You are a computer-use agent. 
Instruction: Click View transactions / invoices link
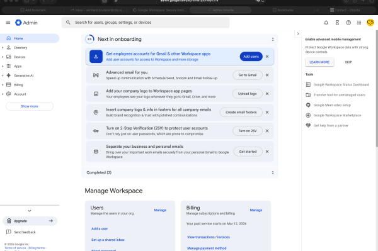[209, 237]
